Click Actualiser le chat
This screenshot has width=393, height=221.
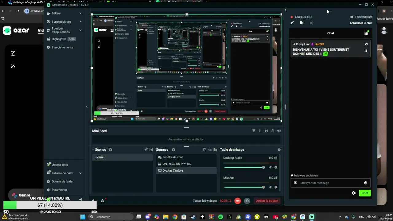tap(361, 23)
